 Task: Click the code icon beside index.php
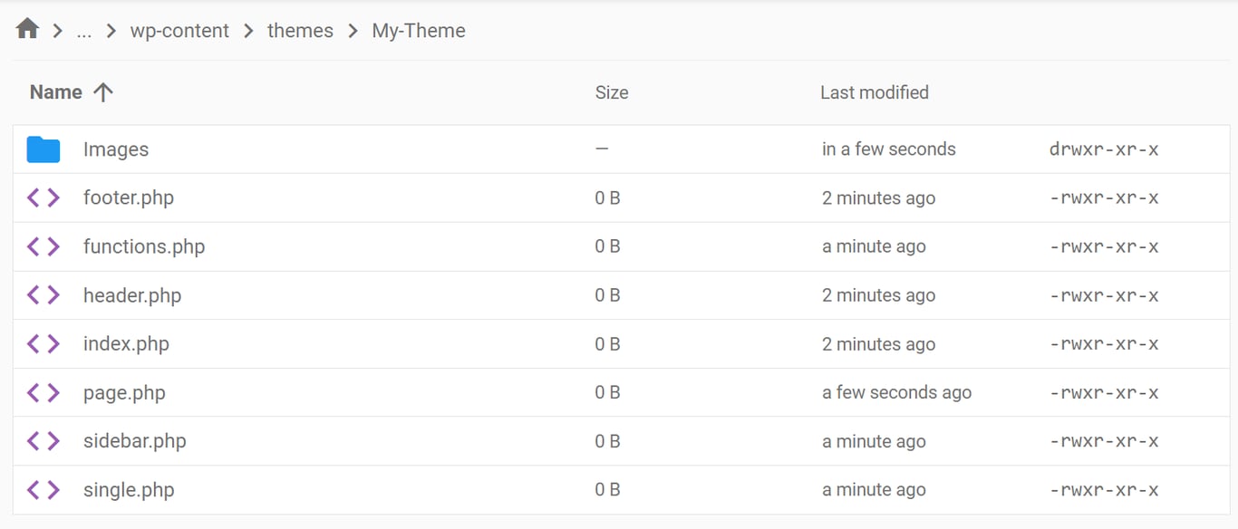tap(42, 343)
